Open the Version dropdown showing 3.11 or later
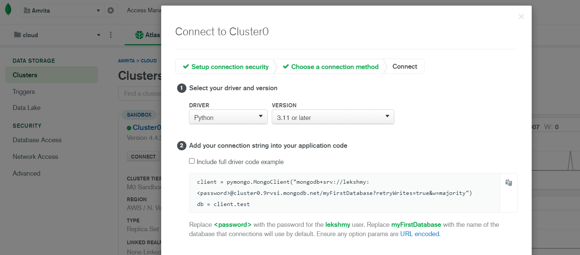This screenshot has height=255, width=580. [x=333, y=117]
